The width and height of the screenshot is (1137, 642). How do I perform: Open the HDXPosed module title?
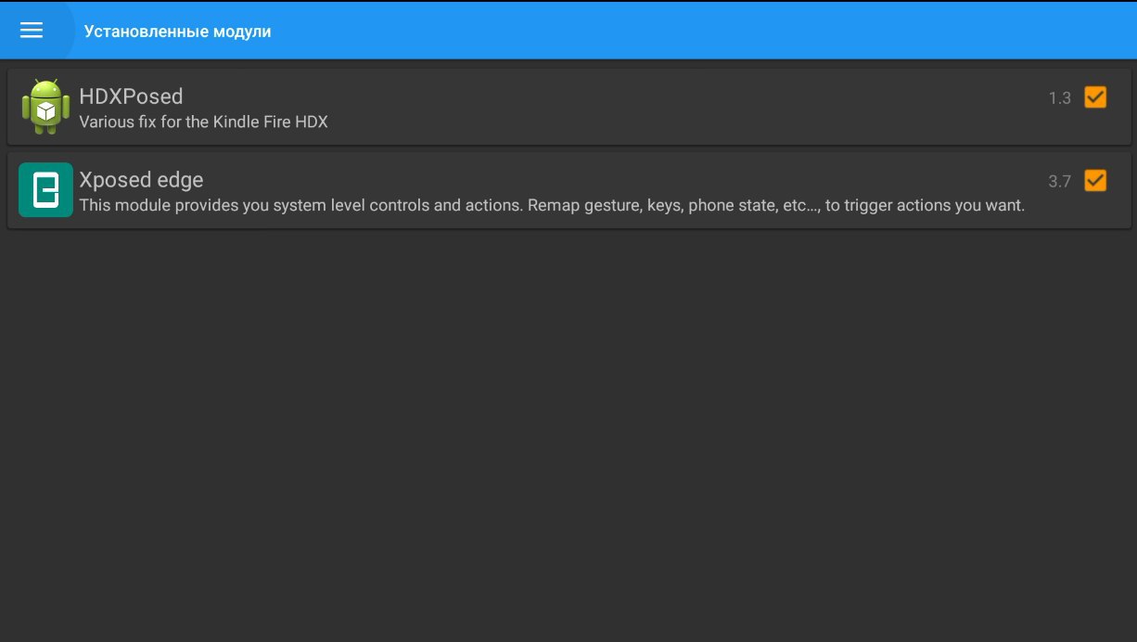point(131,96)
